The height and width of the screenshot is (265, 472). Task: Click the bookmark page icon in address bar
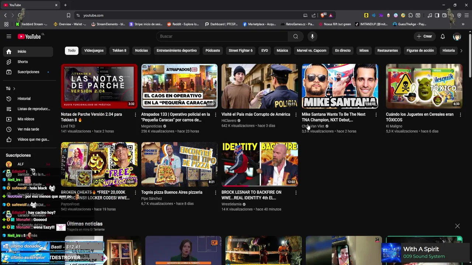(69, 15)
